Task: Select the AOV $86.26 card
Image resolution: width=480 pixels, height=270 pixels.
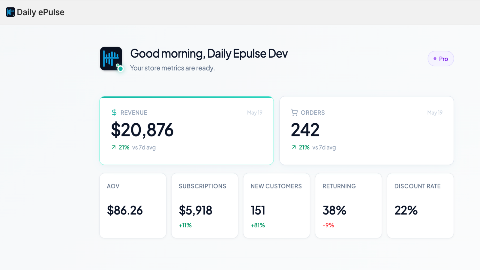Action: point(133,205)
